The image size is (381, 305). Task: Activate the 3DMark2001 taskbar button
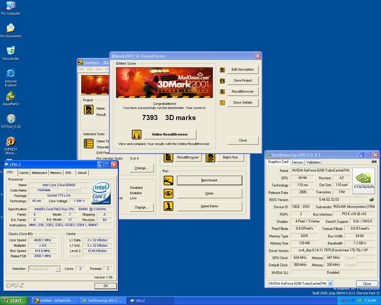coord(55,300)
